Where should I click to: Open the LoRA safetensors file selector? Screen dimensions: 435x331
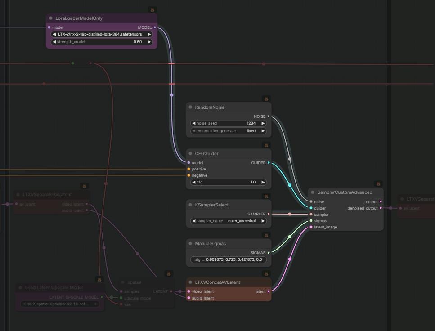tap(102, 34)
